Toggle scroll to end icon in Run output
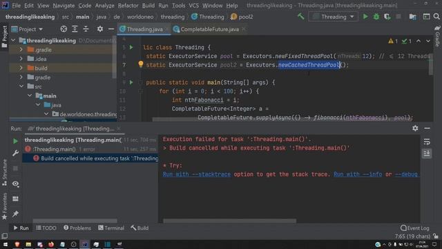442x249 pixels. point(427,154)
